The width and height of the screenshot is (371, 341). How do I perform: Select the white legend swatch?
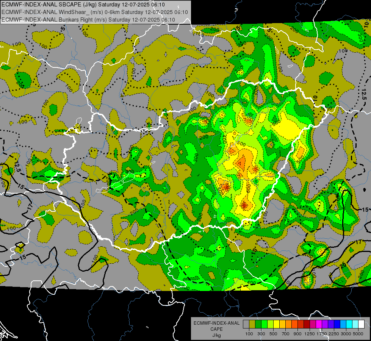tap(362, 324)
